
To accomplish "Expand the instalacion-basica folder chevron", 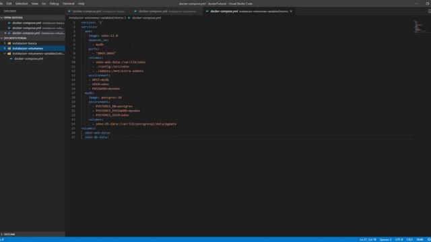I will [x=5, y=43].
